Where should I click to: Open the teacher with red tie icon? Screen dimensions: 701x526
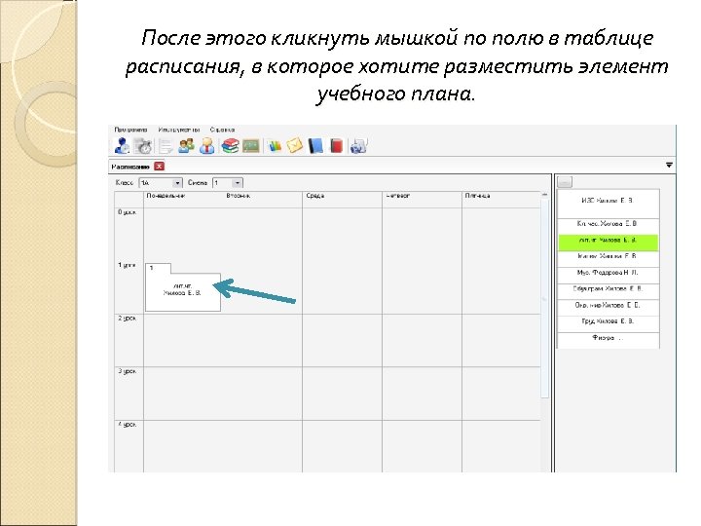pyautogui.click(x=206, y=146)
